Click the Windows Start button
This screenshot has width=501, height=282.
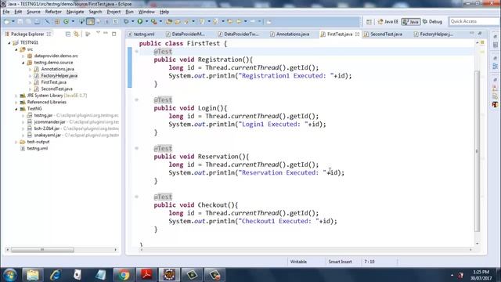pos(10,275)
